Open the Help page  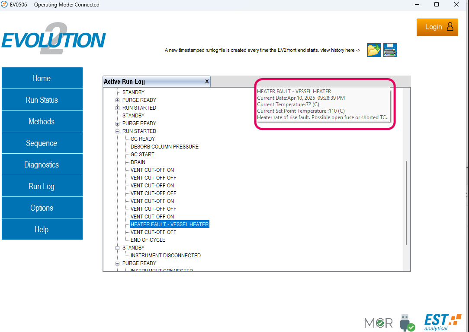point(42,229)
